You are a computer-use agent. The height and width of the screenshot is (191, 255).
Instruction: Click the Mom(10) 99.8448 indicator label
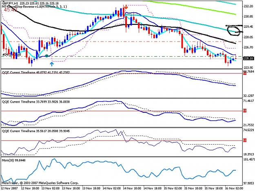(13, 160)
